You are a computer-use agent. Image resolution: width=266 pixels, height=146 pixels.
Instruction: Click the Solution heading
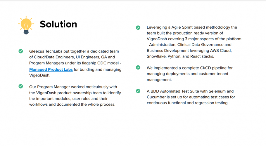point(58,24)
